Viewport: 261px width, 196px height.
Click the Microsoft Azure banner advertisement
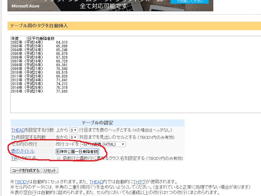tap(110, 5)
